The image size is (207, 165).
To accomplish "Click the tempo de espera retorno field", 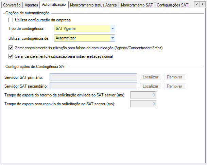I will [x=143, y=95].
